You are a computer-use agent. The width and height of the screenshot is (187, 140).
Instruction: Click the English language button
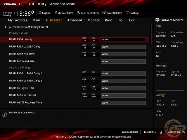[x=44, y=13]
